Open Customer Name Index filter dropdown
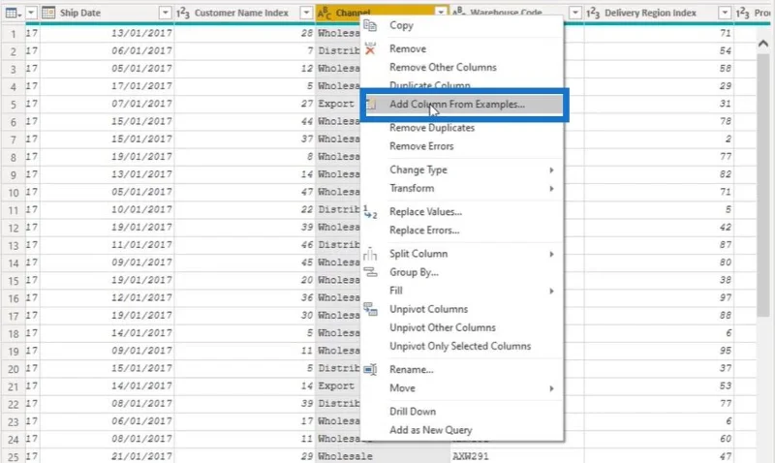 306,13
